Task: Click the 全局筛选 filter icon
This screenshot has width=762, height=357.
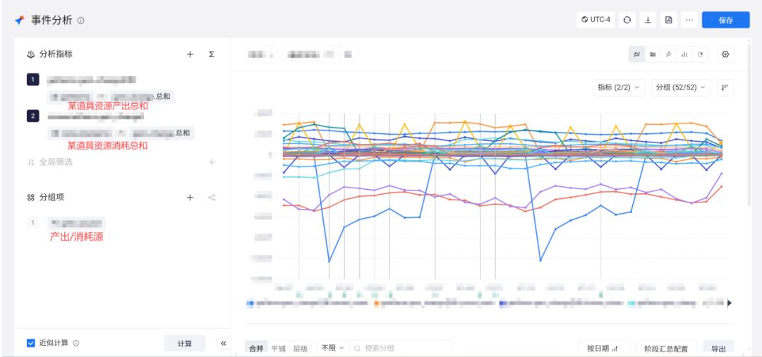Action: click(30, 162)
